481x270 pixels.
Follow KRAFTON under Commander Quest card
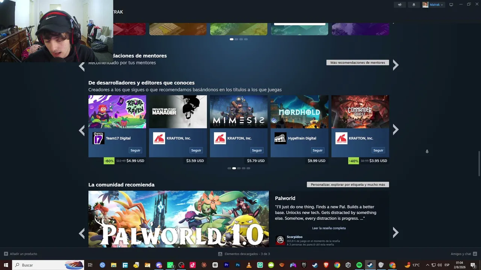378,150
